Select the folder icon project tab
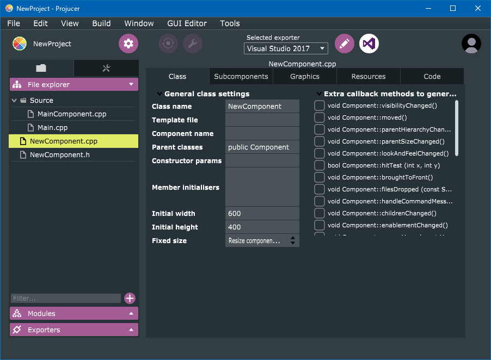Viewport: 491px width, 360px height. (41, 68)
